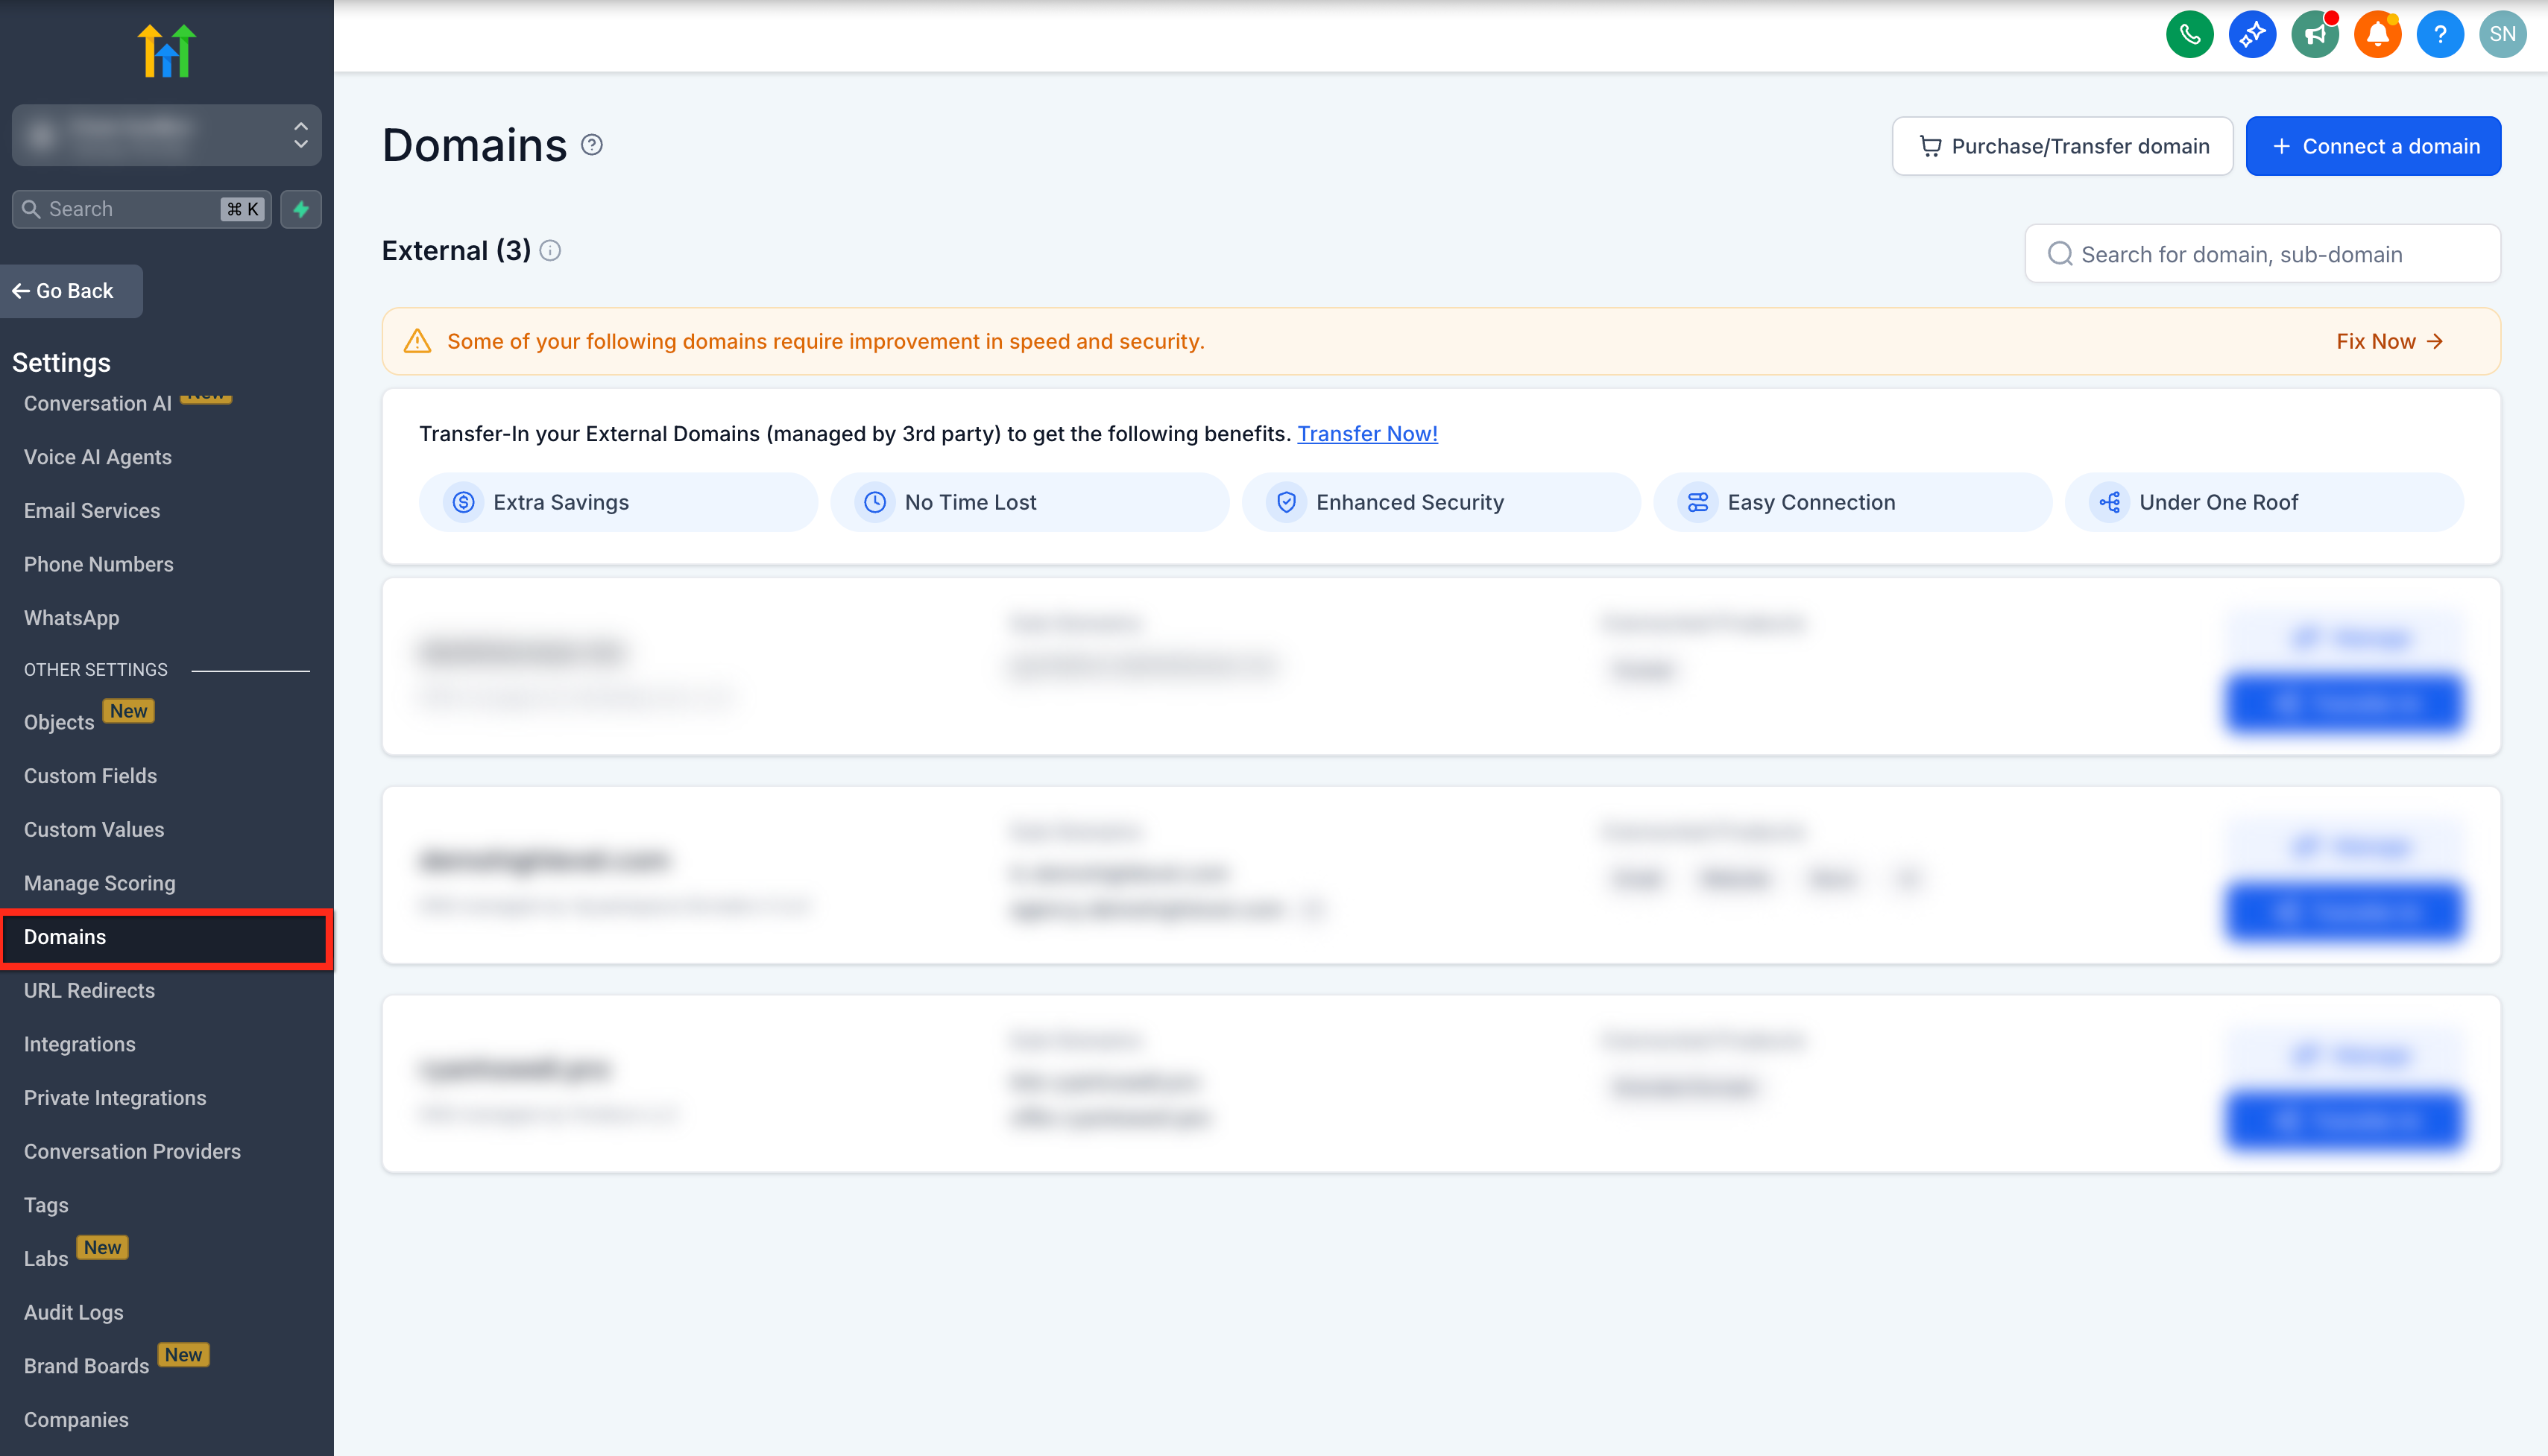The width and height of the screenshot is (2548, 1456).
Task: Click the Connect a domain button
Action: (2373, 146)
